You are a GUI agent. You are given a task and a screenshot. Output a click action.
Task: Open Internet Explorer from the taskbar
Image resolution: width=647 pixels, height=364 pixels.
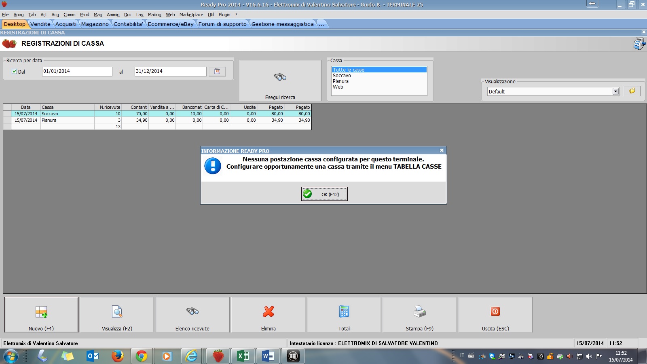[x=191, y=356]
